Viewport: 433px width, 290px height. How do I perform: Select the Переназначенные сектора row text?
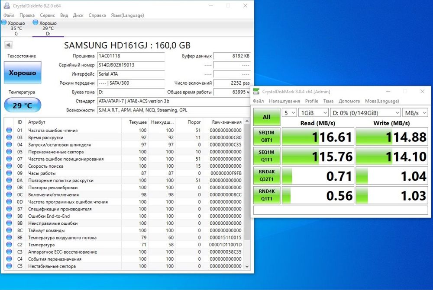[56, 152]
